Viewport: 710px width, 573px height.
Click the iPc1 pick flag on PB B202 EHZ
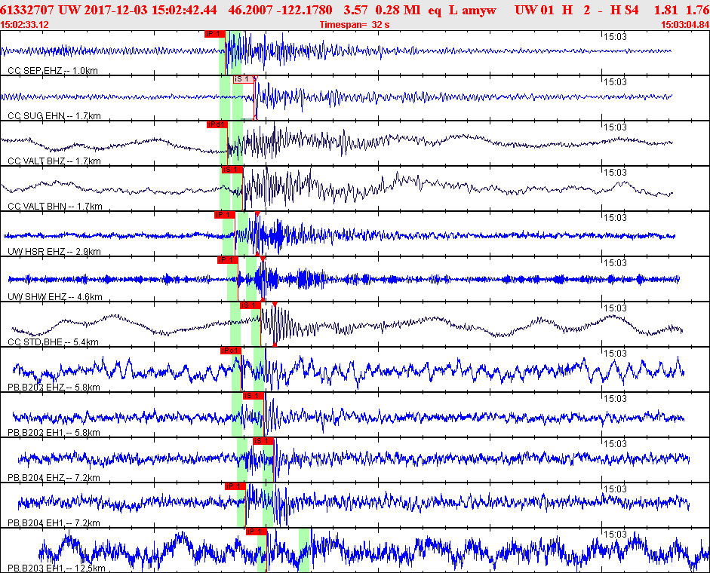point(230,351)
